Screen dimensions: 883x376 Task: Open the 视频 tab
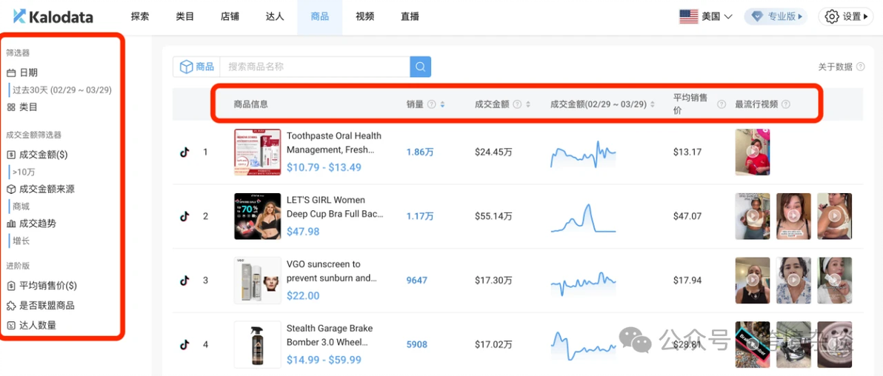pyautogui.click(x=364, y=16)
